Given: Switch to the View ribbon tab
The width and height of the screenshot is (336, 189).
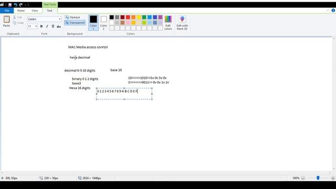Looking at the screenshot, I should tap(35, 10).
